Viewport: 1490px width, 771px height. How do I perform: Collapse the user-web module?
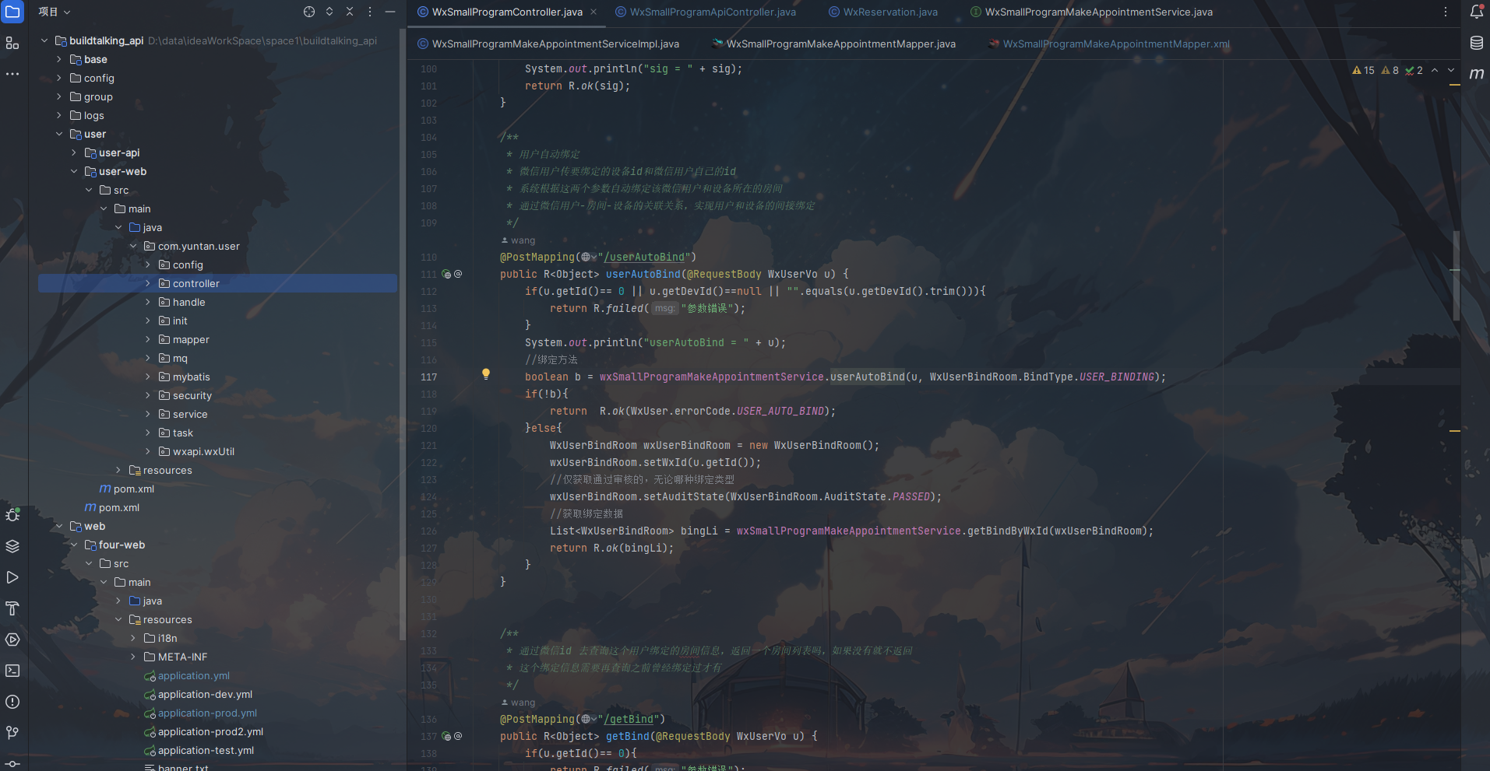74,171
